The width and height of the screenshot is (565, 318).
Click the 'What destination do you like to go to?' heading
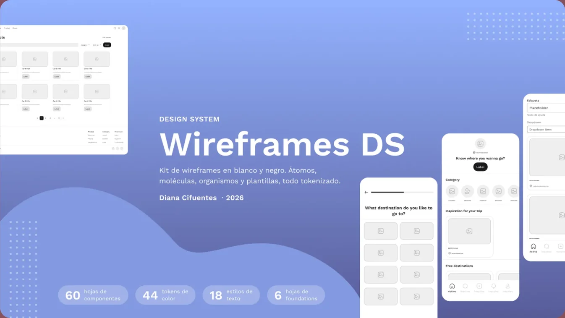click(x=399, y=211)
